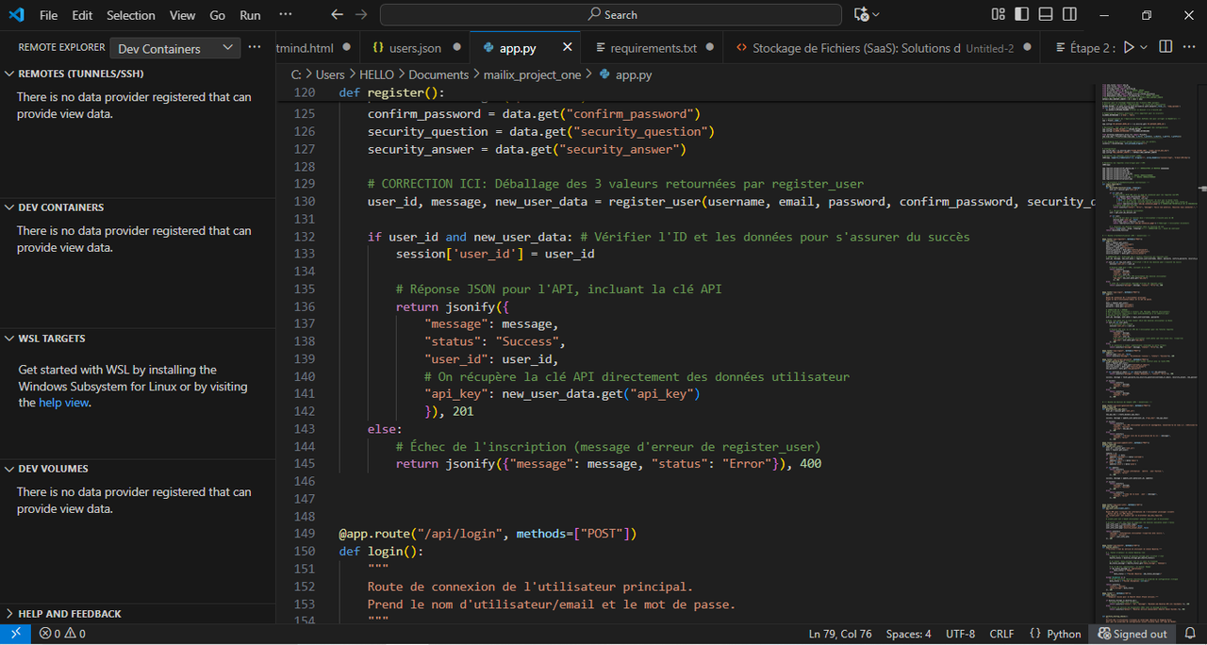Click the VS Code logo icon
1207x645 pixels.
[16, 15]
